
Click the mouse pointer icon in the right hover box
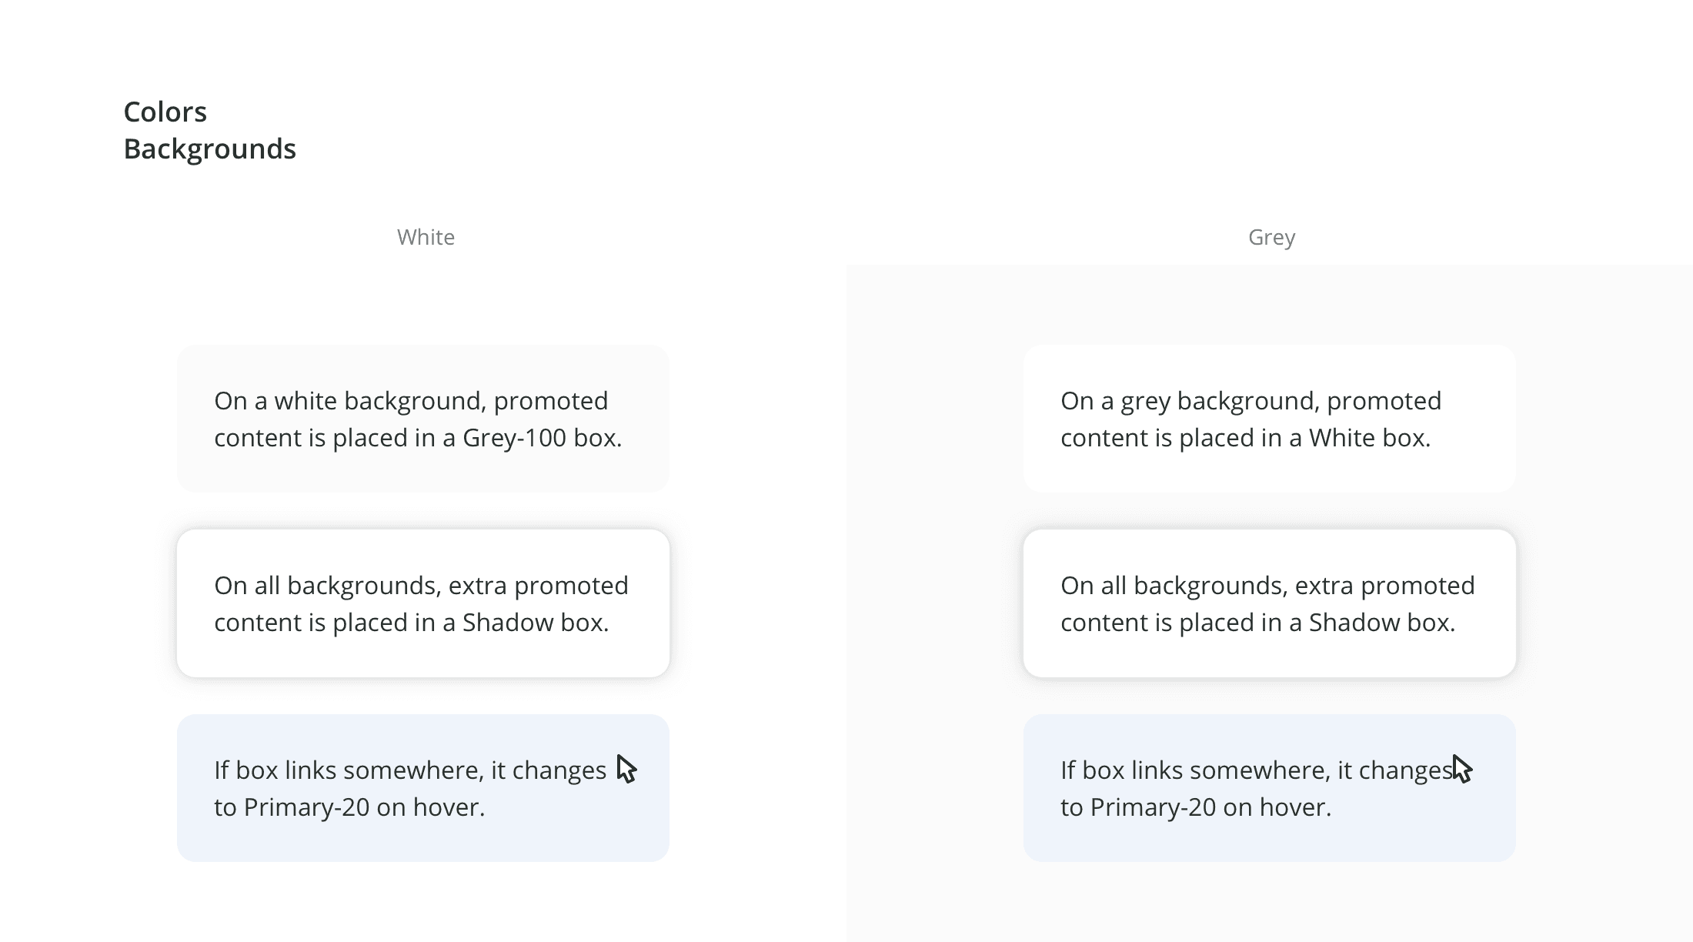(1461, 769)
